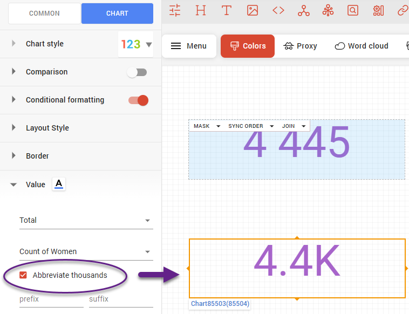
Task: Click the Word cloud button
Action: click(362, 46)
